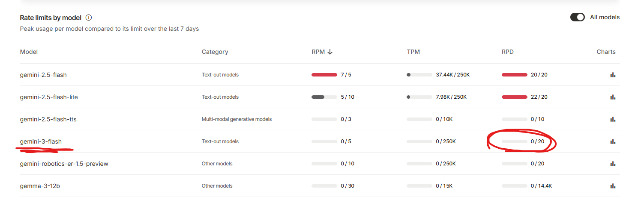The image size is (641, 200).
Task: Click gemini-3-flash RPD 0 / 20 value
Action: pyautogui.click(x=537, y=141)
